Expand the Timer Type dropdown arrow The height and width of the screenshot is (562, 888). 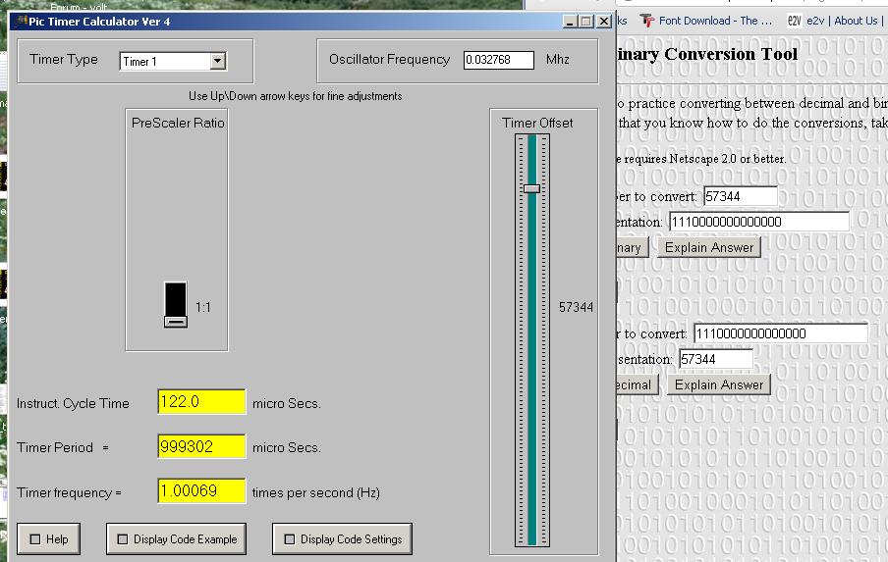point(217,62)
